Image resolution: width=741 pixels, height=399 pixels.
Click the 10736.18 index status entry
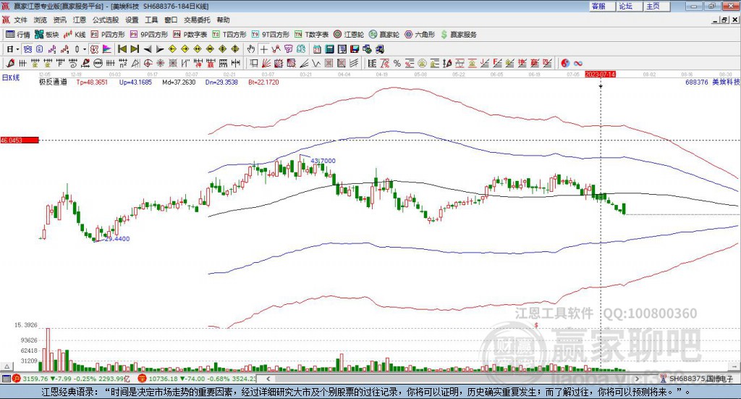coord(198,379)
